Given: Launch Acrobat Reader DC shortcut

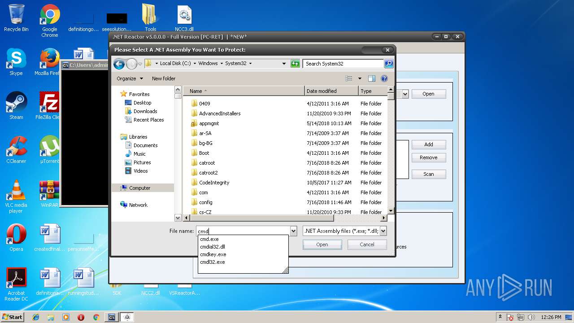Looking at the screenshot, I should [16, 284].
